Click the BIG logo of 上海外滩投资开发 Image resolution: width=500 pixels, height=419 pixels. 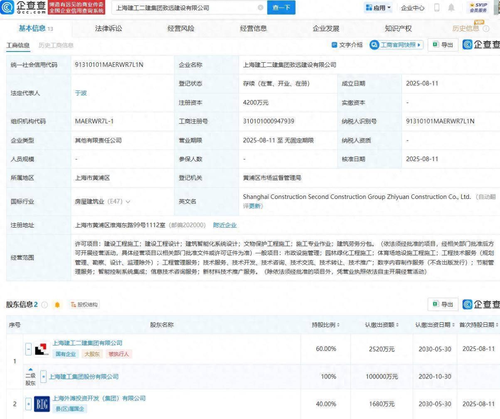[x=42, y=404]
